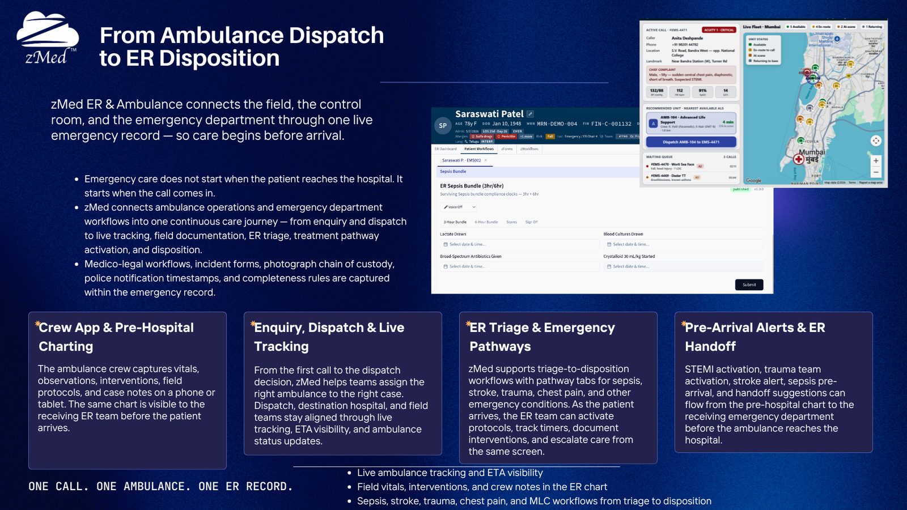The width and height of the screenshot is (907, 510).
Task: Click the 91% SpO2 vitals tile
Action: coord(702,92)
